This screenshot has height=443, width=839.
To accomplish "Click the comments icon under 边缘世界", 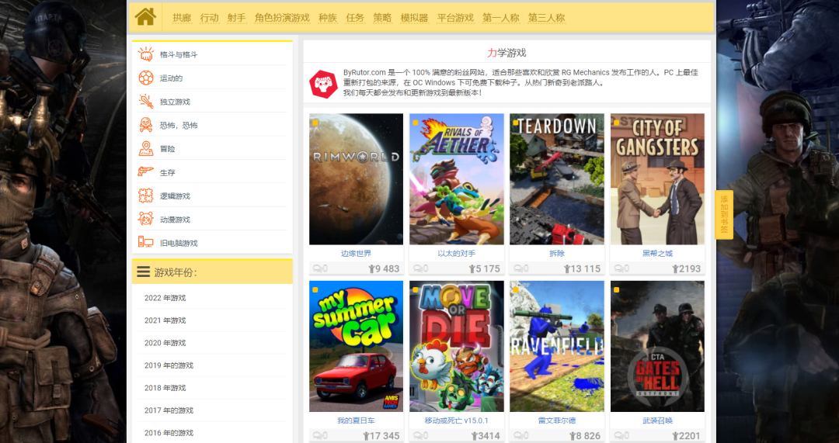I will pos(318,268).
